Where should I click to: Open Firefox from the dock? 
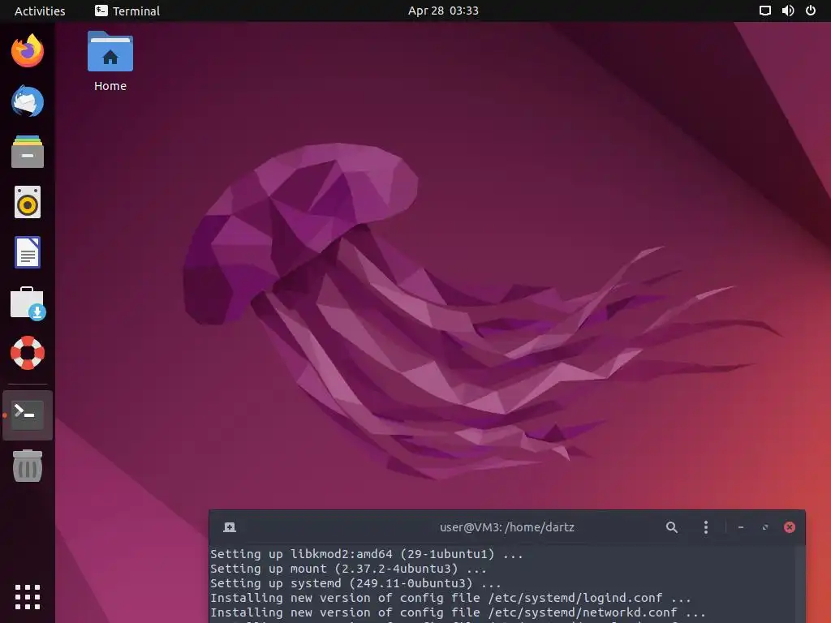pyautogui.click(x=28, y=51)
